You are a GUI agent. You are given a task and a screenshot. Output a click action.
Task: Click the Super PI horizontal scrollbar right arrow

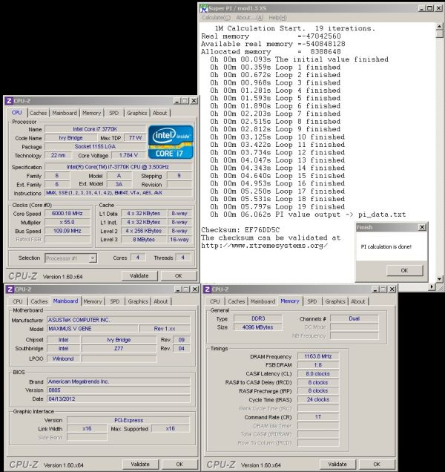tap(432, 286)
